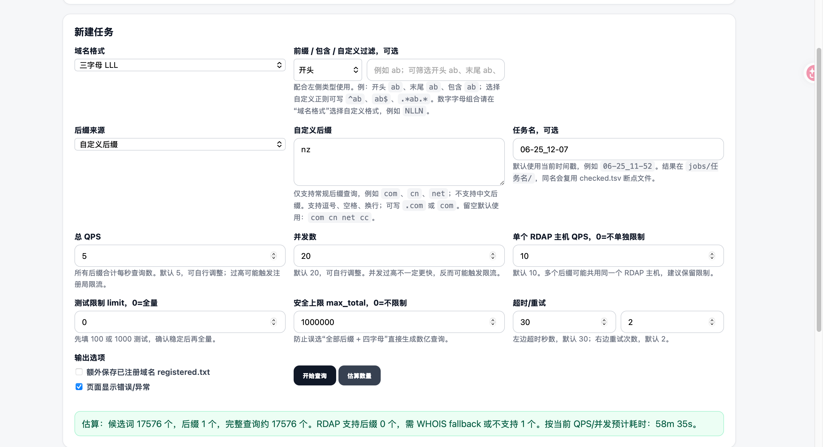The height and width of the screenshot is (447, 823).
Task: Click the 输出选项 section label
Action: pyautogui.click(x=89, y=358)
